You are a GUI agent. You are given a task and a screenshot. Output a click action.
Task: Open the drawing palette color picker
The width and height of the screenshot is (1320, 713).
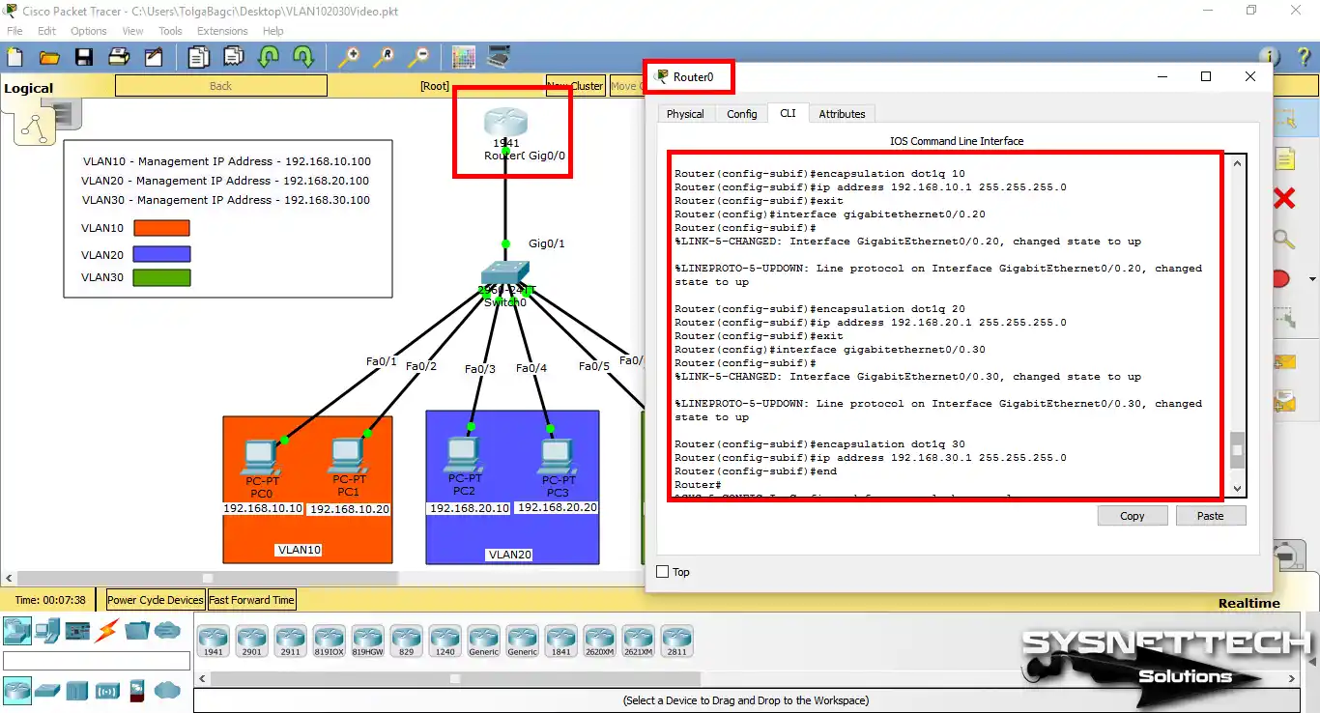click(465, 57)
